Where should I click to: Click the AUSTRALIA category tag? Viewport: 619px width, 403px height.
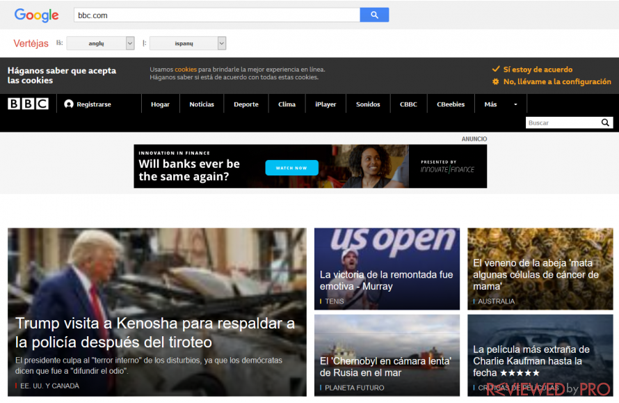[x=496, y=301]
